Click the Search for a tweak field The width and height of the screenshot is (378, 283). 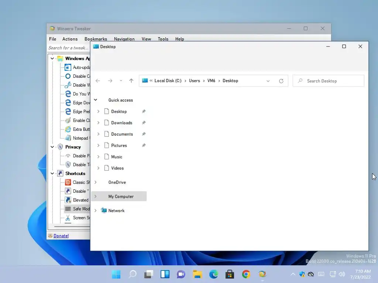click(69, 48)
